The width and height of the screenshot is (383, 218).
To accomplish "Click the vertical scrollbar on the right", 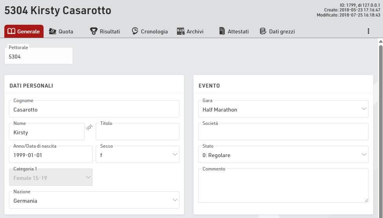I will pyautogui.click(x=380, y=118).
